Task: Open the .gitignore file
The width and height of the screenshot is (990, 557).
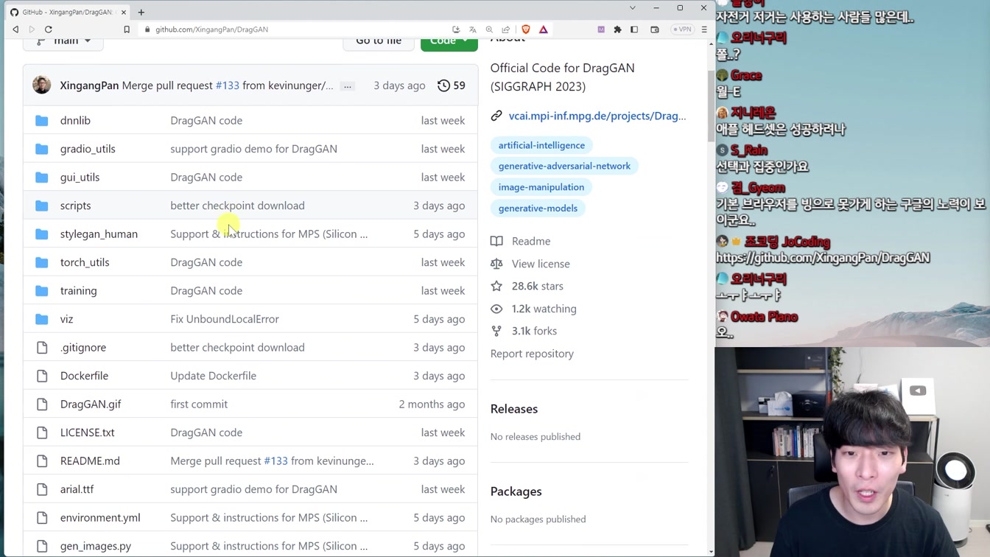Action: tap(83, 347)
